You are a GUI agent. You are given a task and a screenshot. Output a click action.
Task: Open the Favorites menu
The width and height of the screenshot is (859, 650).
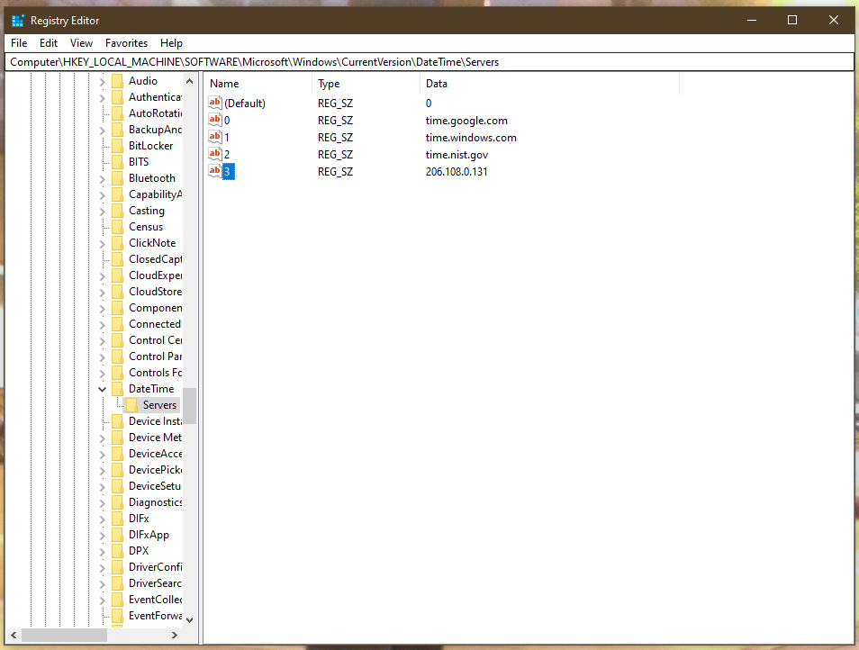(126, 42)
